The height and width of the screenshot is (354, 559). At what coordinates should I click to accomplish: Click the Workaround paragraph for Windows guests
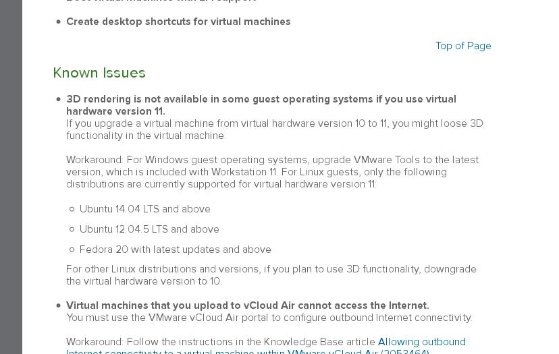272,172
